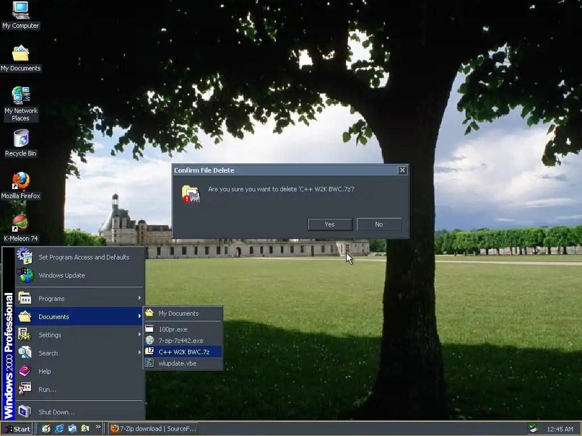This screenshot has width=582, height=436.
Task: Click the 100pr.exe program icon
Action: click(x=149, y=329)
